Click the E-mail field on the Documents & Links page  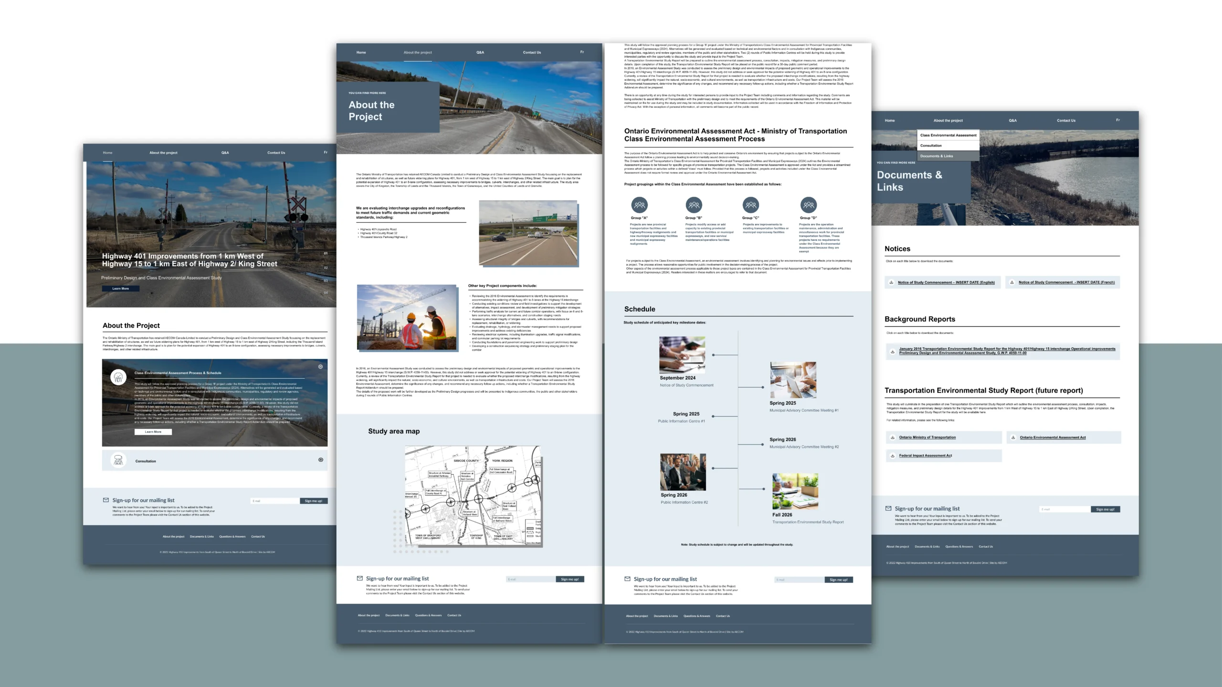click(1064, 510)
